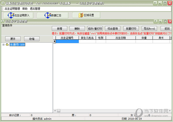173x122 pixels.
Task: Click the 新增 button
Action: pyautogui.click(x=59, y=29)
